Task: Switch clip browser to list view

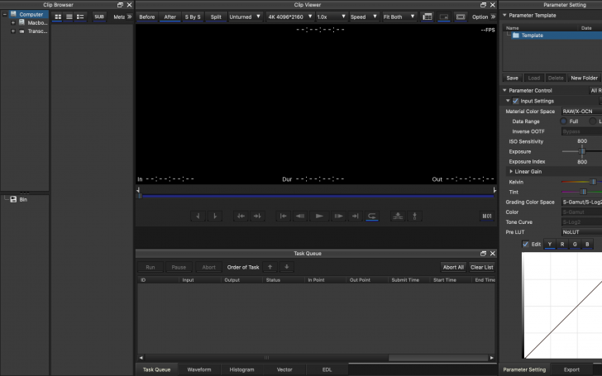Action: [69, 17]
